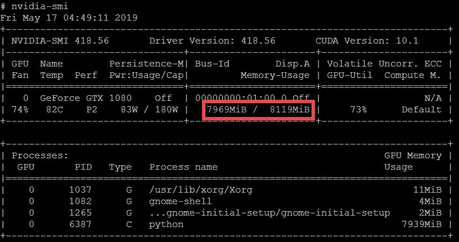The width and height of the screenshot is (459, 242).
Task: Click the timestamp Fri May 17 04:49:11 2019
Action: coord(69,18)
